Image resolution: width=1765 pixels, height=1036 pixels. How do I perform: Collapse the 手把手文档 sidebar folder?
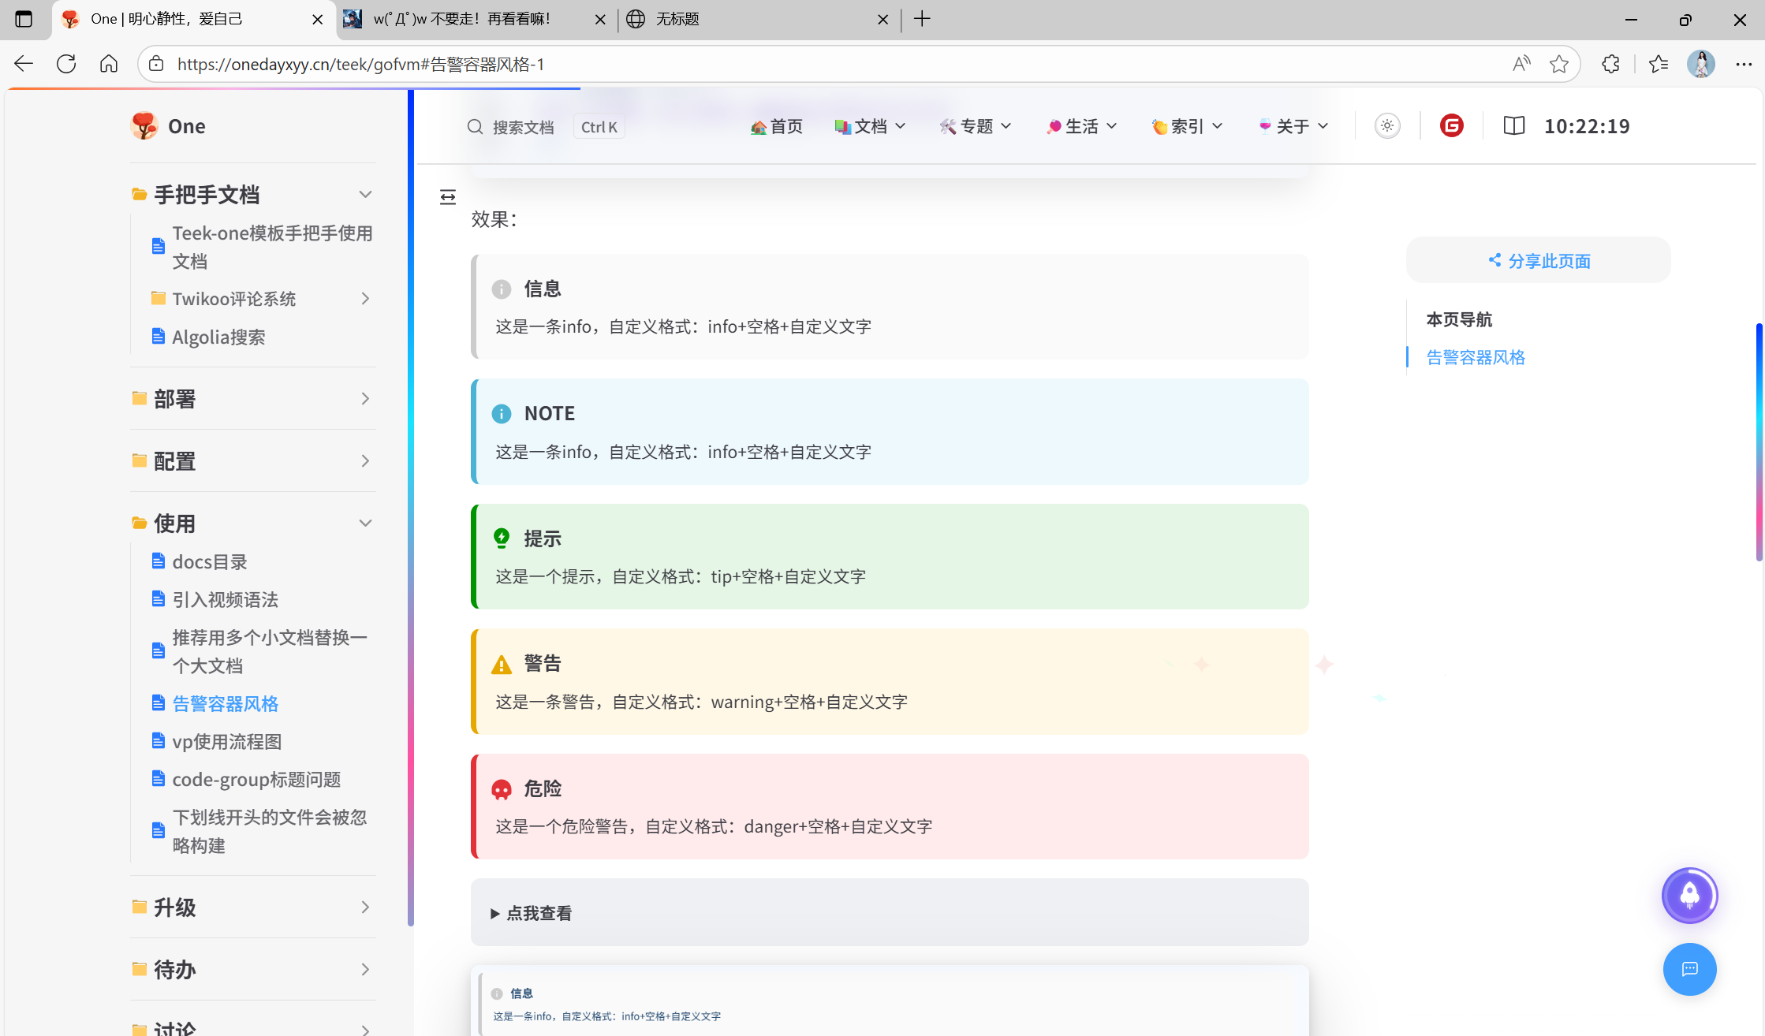tap(364, 195)
